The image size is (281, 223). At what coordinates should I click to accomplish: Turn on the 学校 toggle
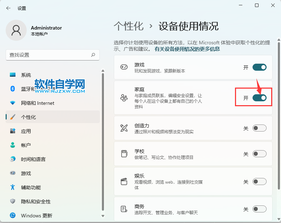[x=259, y=154]
